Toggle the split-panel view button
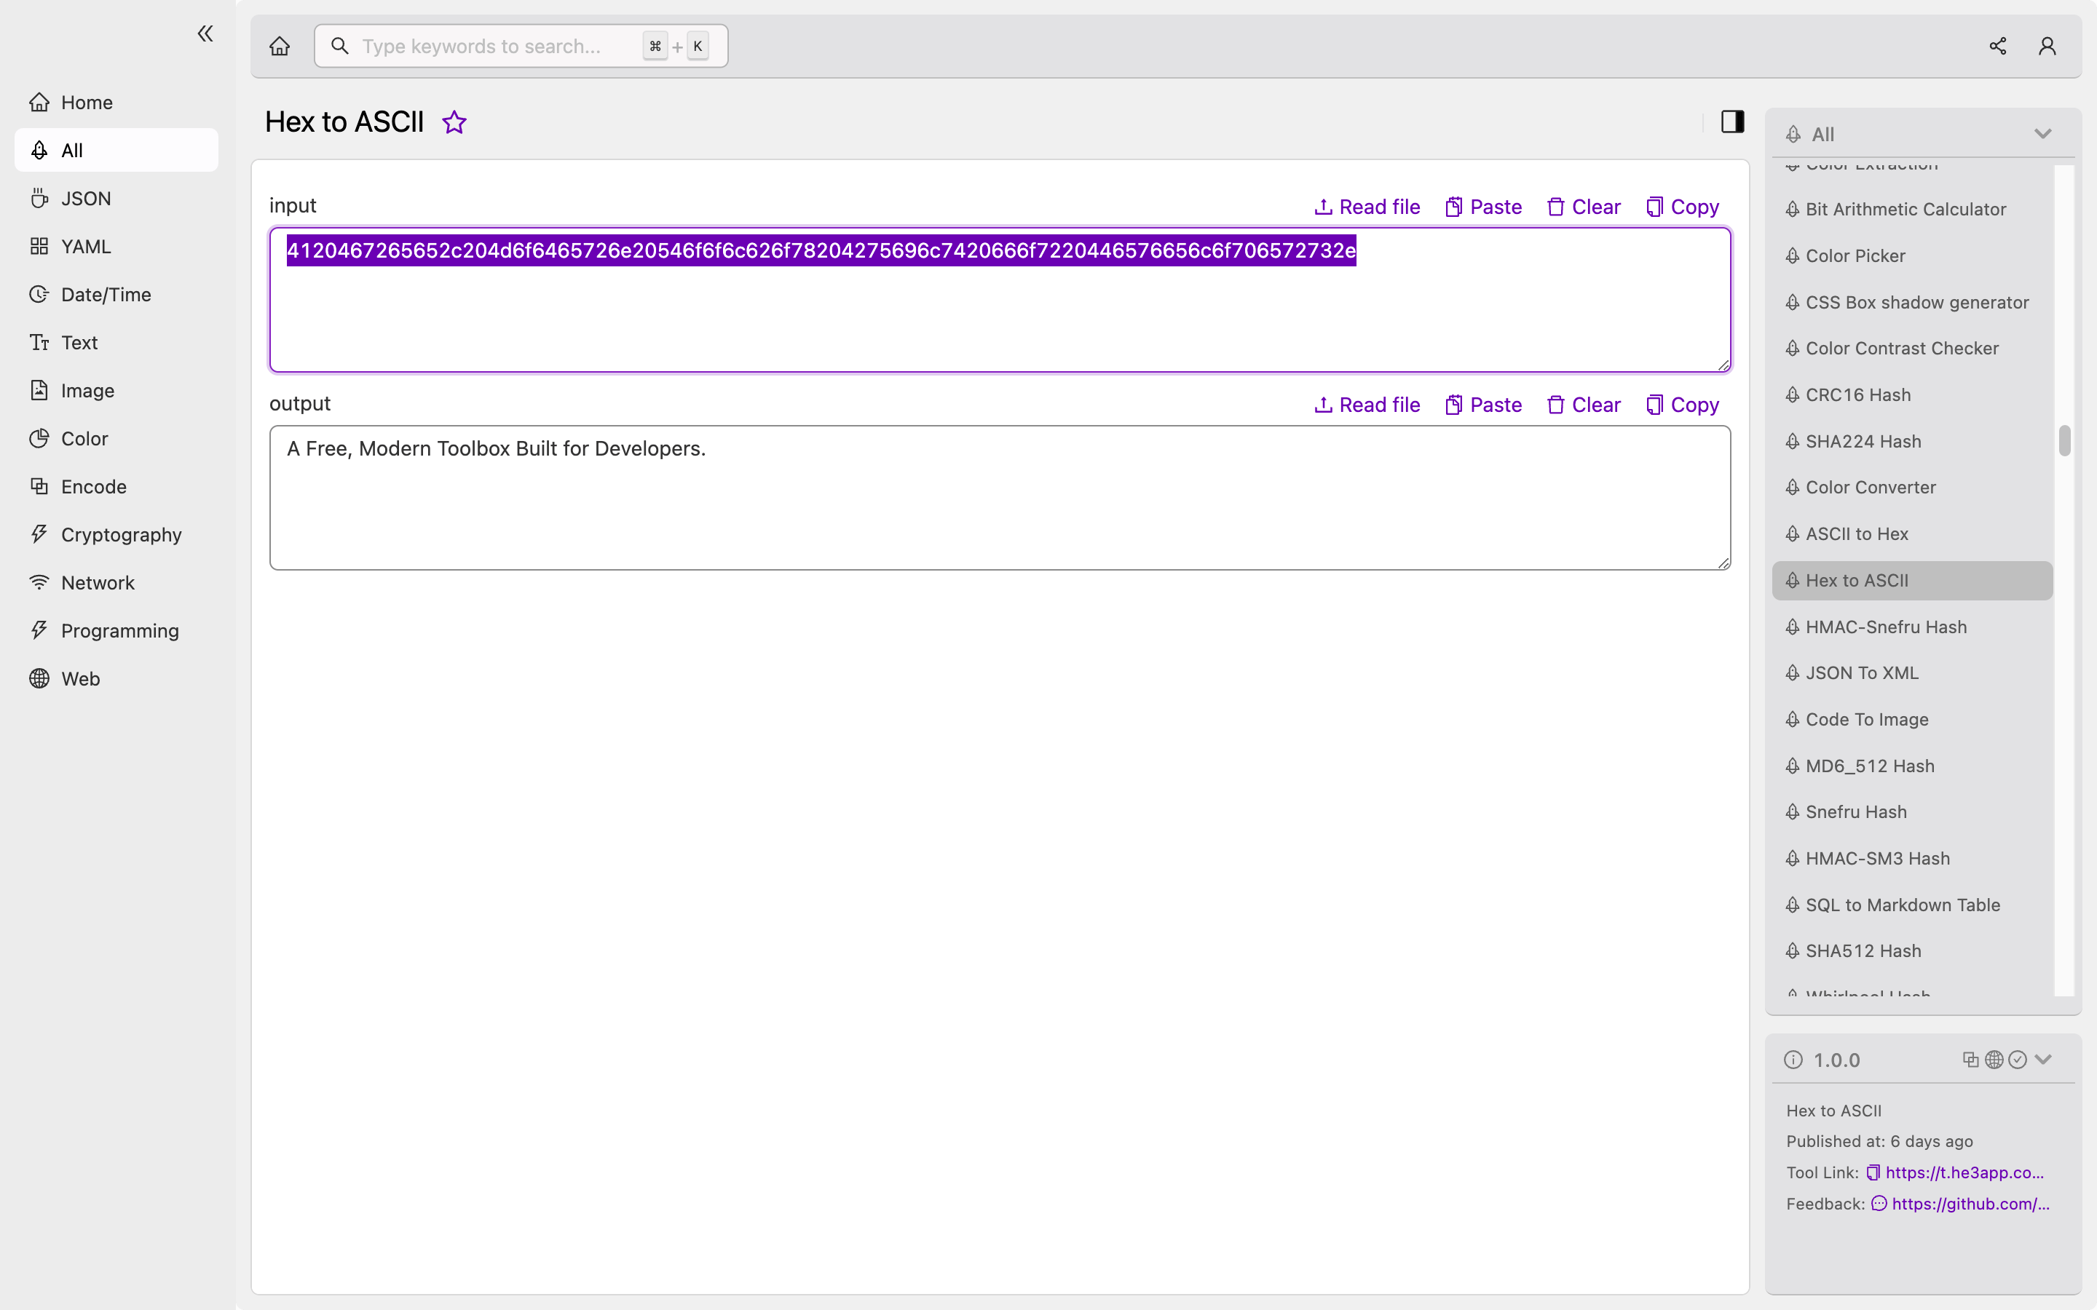Screen dimensions: 2097x1310 pyautogui.click(x=1731, y=121)
